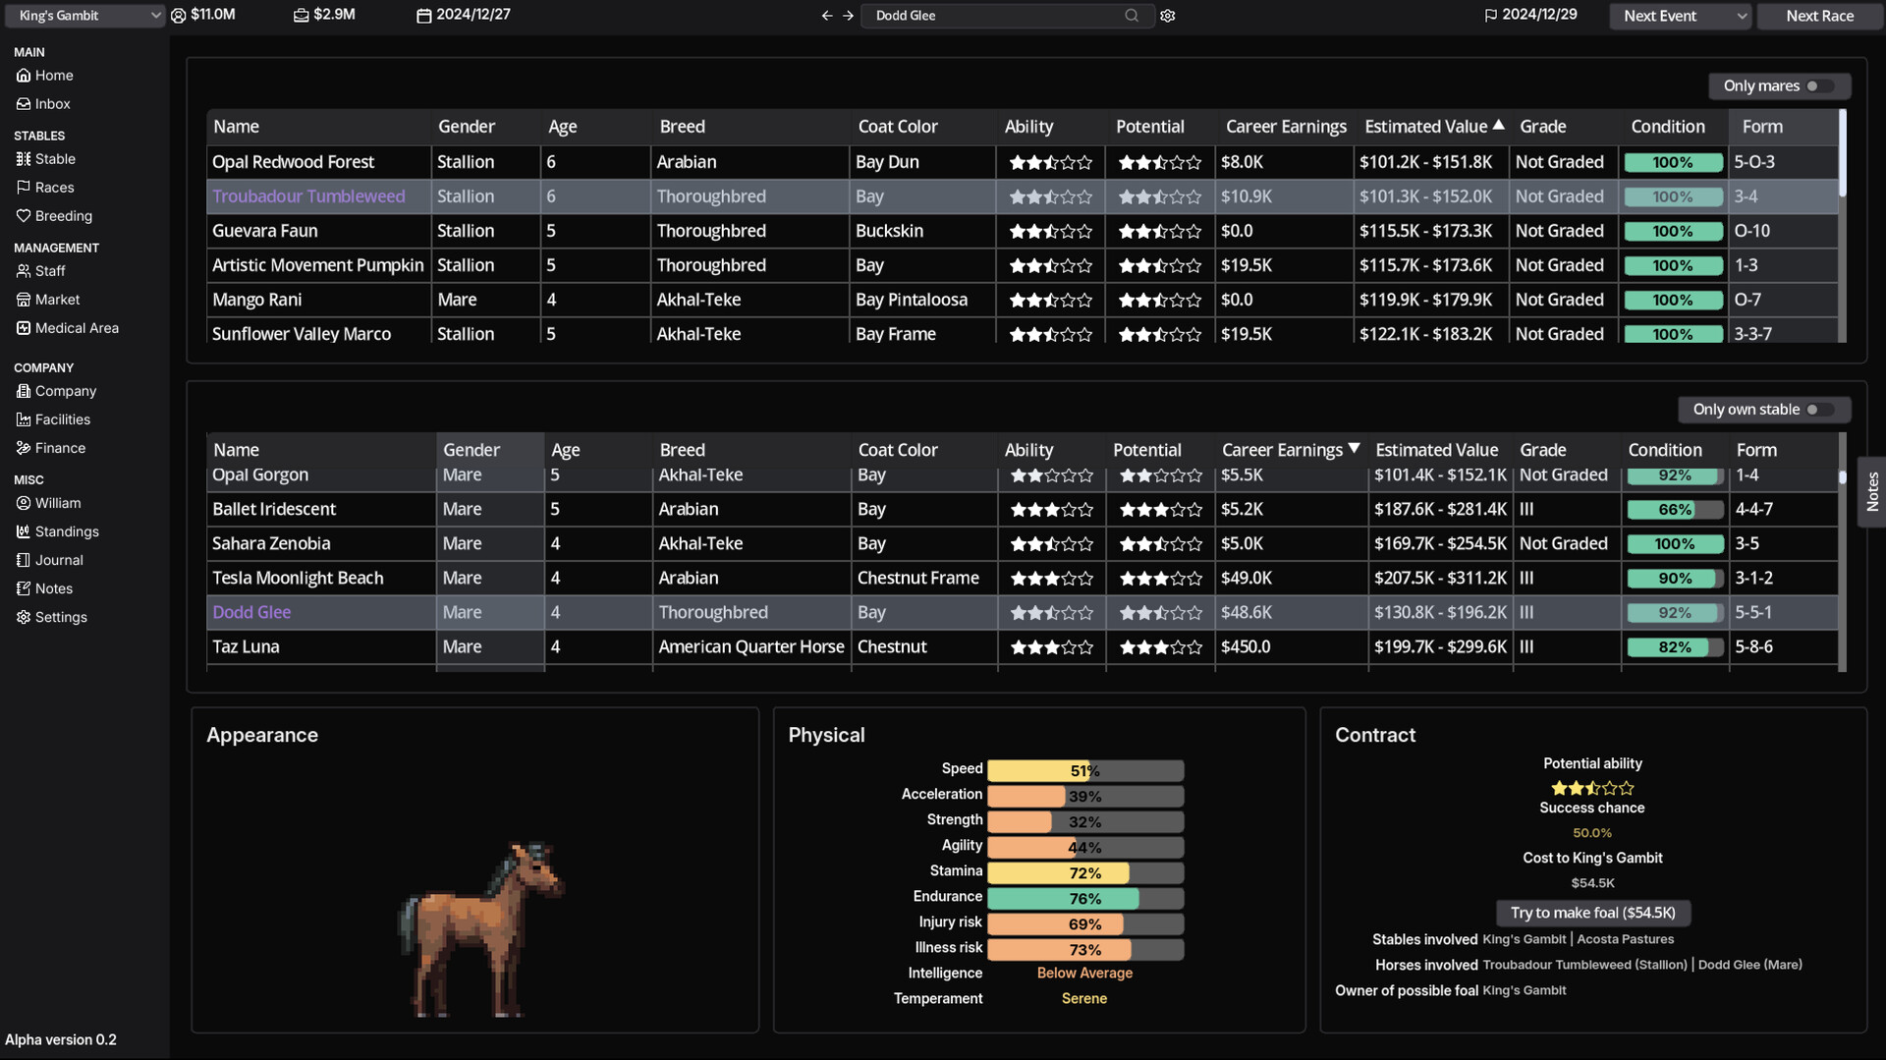Enable the Only own stable switch
Viewport: 1886px width, 1060px height.
click(1818, 410)
